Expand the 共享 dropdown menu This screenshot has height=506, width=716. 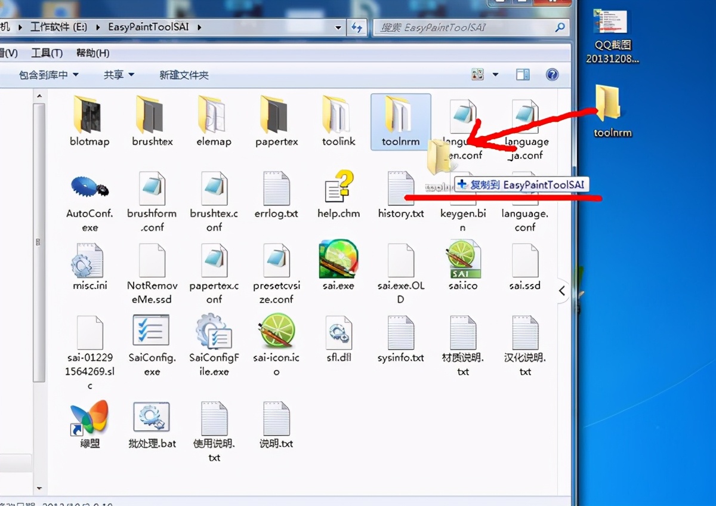pos(119,75)
